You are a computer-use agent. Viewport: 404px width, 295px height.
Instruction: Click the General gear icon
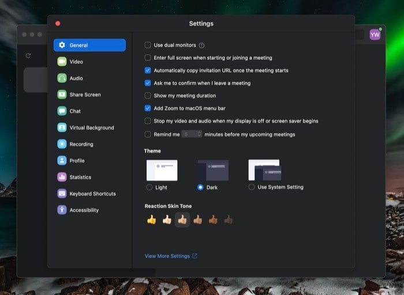(x=62, y=45)
